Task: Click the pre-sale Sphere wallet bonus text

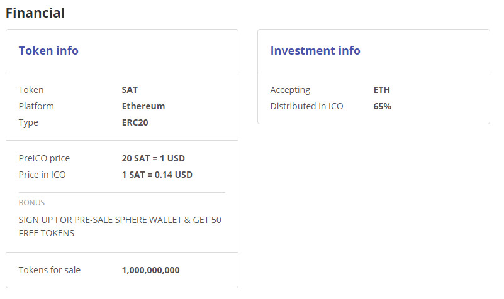Action: click(x=120, y=227)
